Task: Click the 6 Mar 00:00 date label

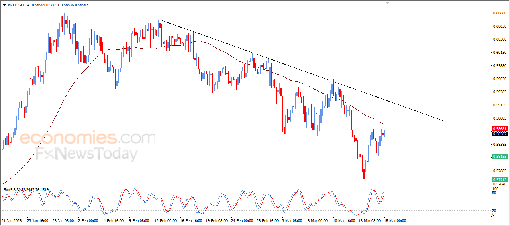Action: coord(318,220)
